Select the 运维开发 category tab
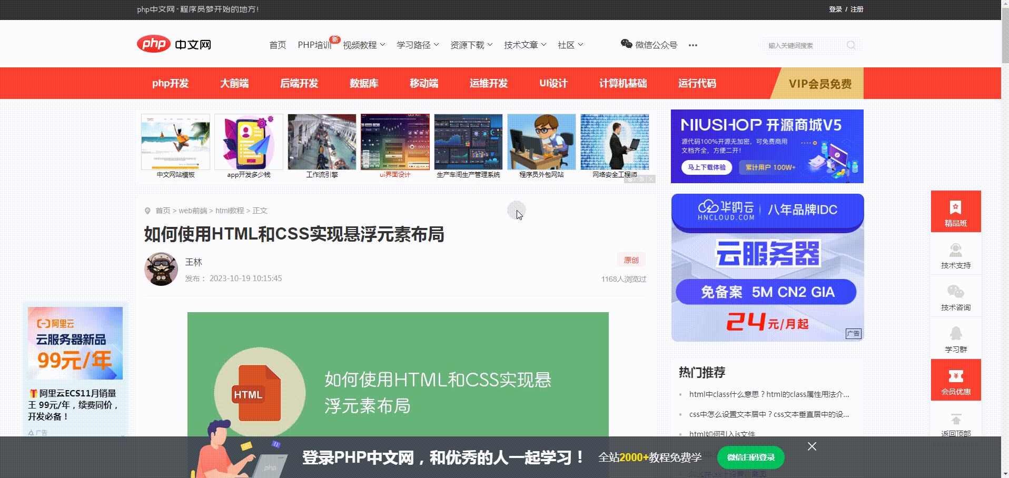Viewport: 1009px width, 478px height. 489,83
